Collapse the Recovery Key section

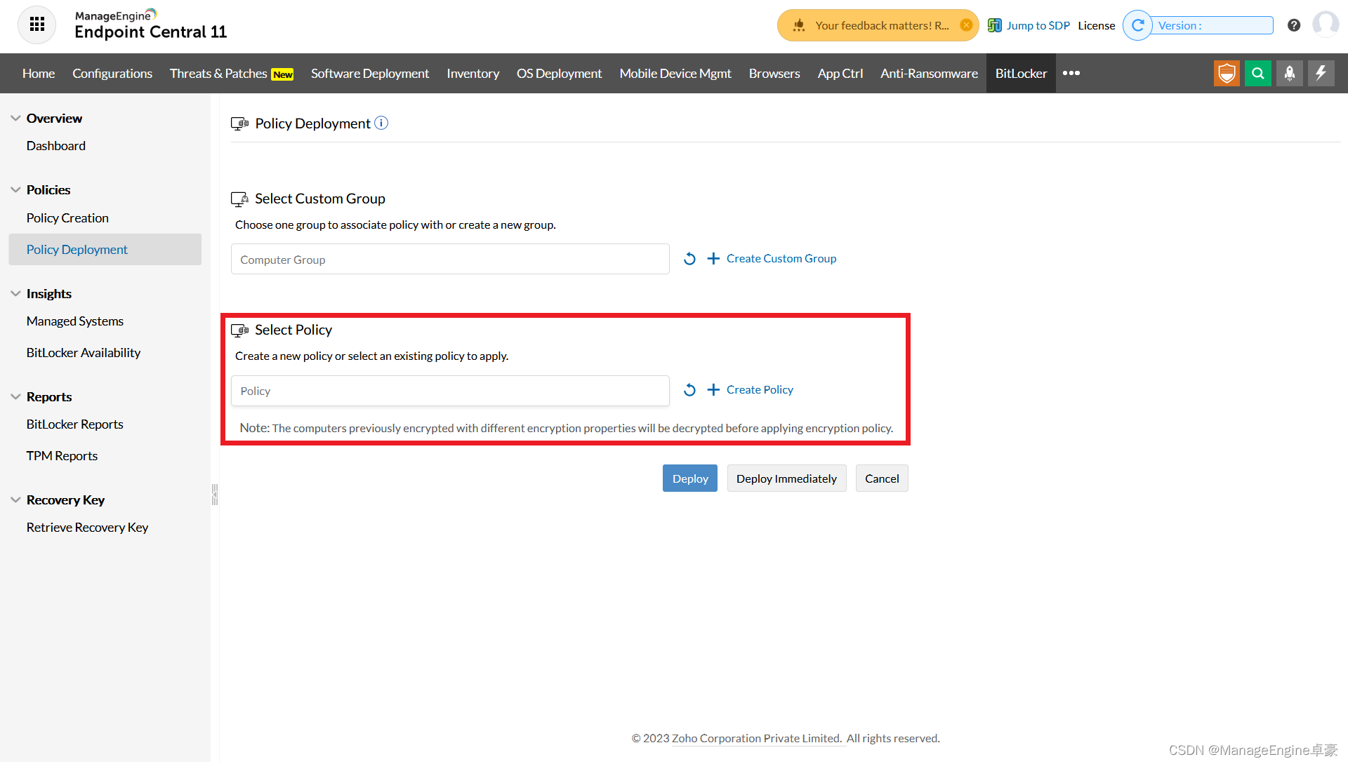point(15,500)
